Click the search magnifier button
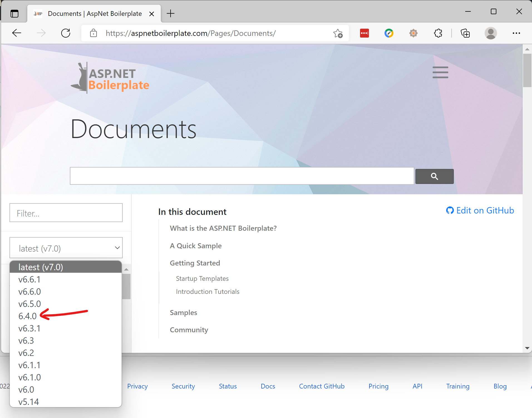Screen dimensions: 532x418 tap(434, 176)
